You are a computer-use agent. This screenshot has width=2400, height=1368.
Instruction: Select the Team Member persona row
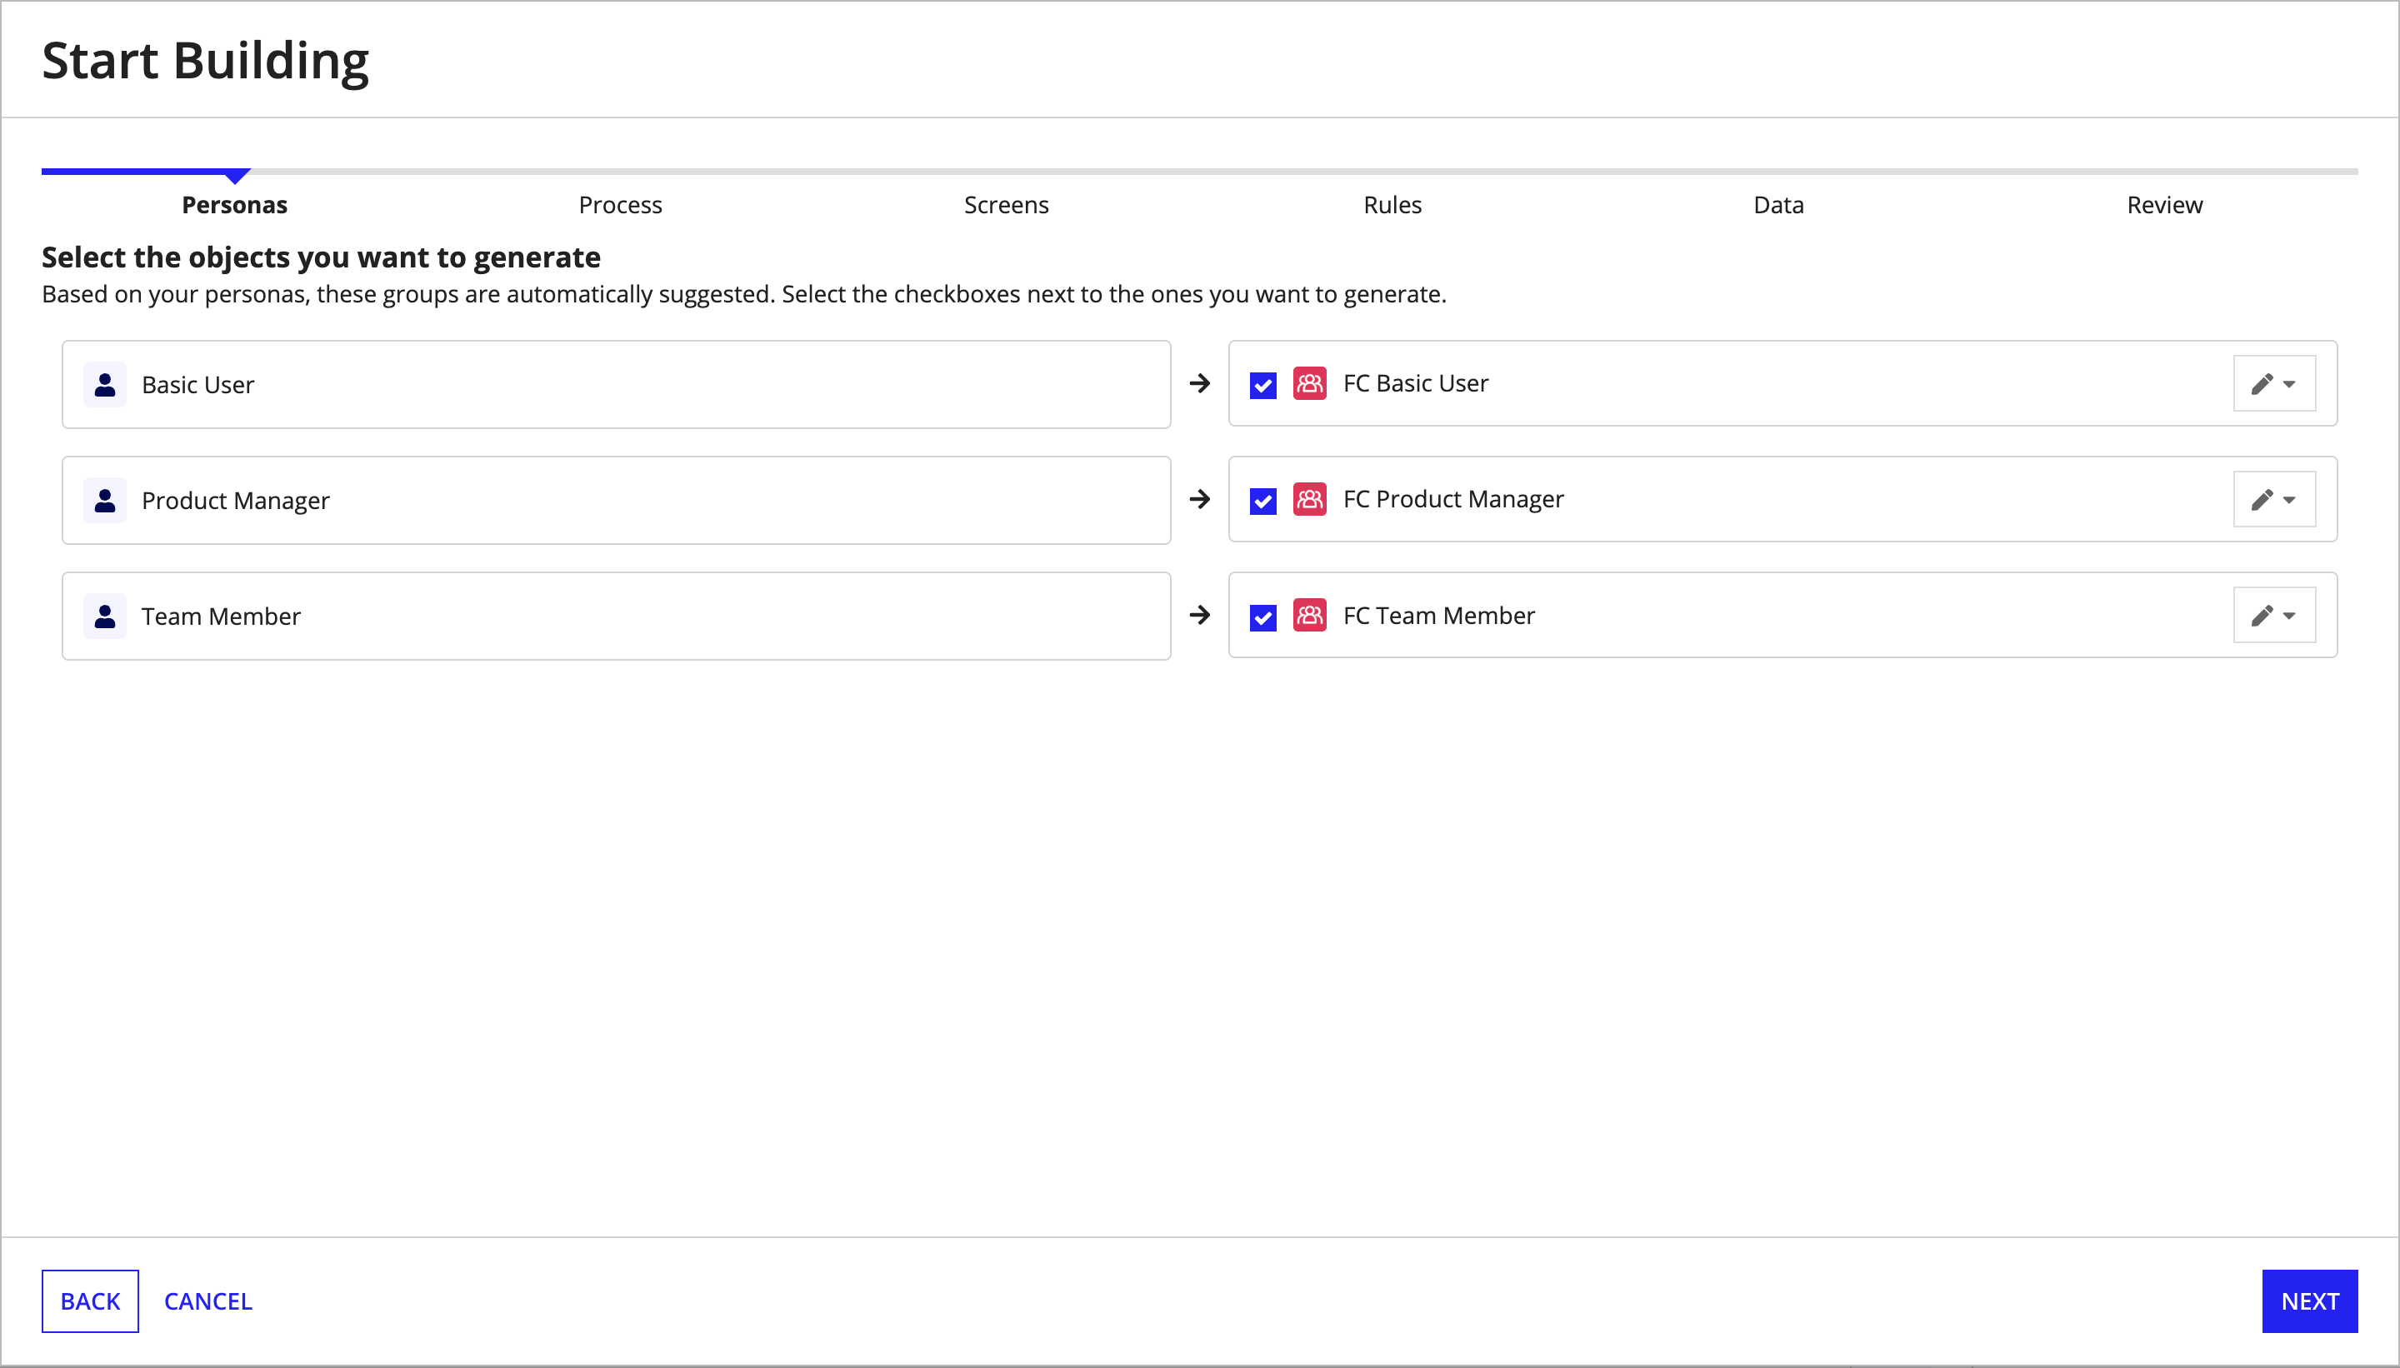click(617, 617)
